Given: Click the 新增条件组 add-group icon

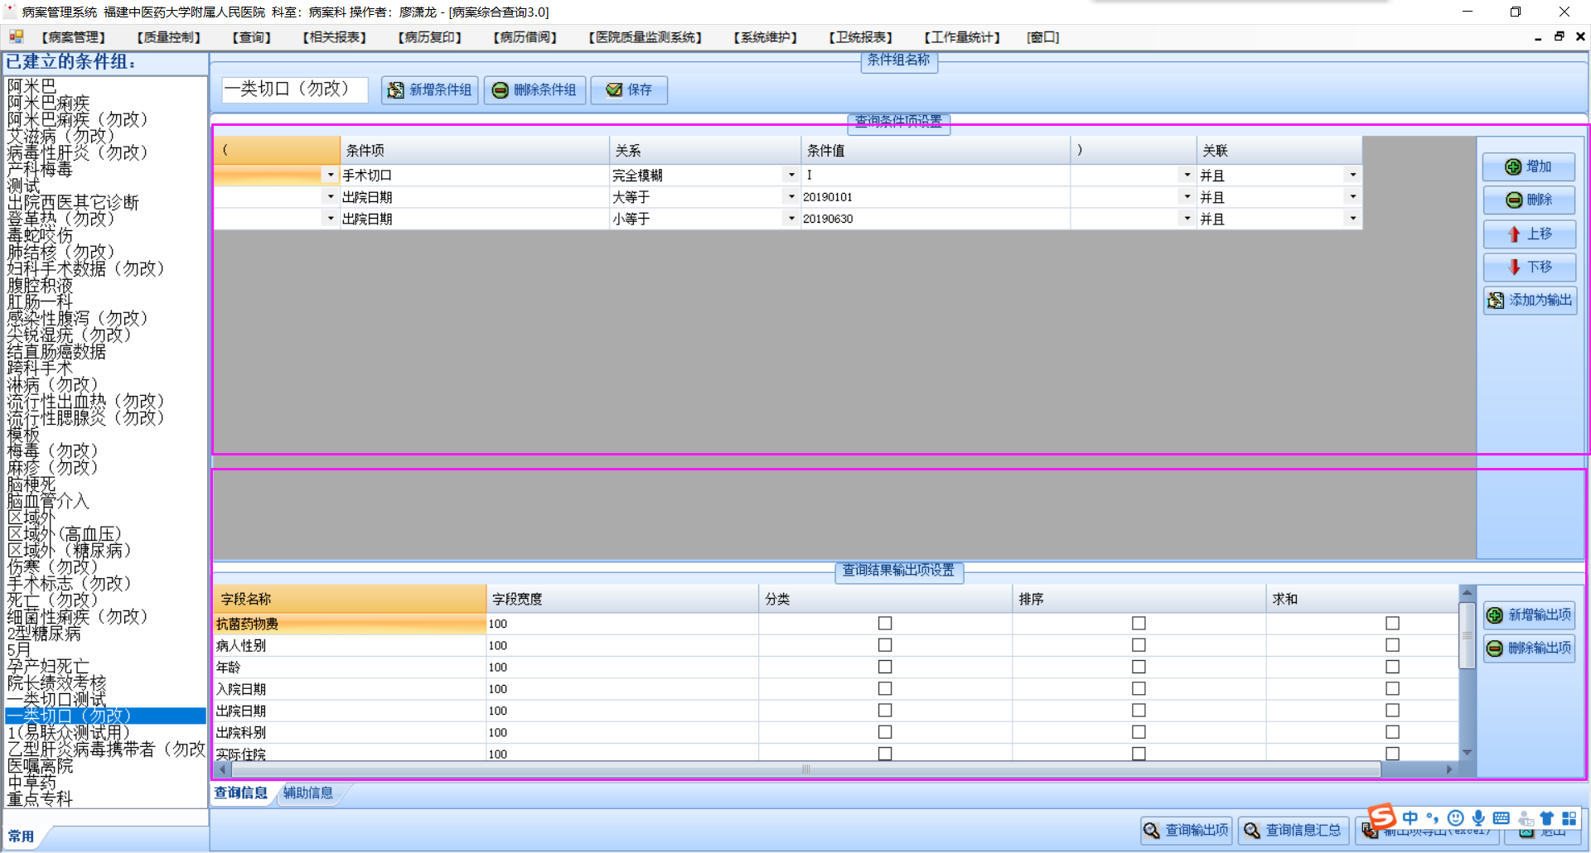Looking at the screenshot, I should tap(396, 89).
